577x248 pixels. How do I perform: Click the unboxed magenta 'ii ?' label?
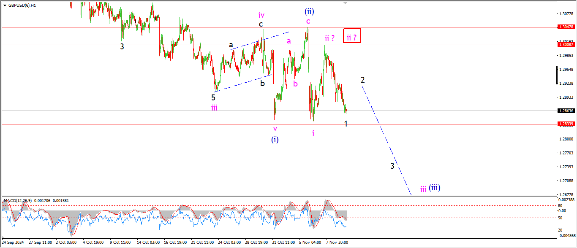point(329,38)
